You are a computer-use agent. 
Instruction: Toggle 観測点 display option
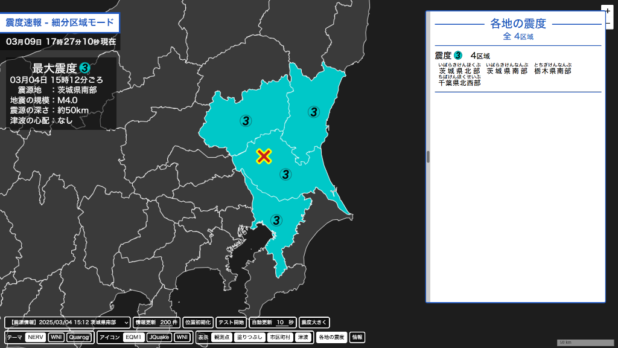223,337
